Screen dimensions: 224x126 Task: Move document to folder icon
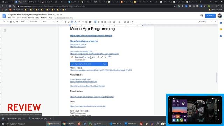(61, 15)
